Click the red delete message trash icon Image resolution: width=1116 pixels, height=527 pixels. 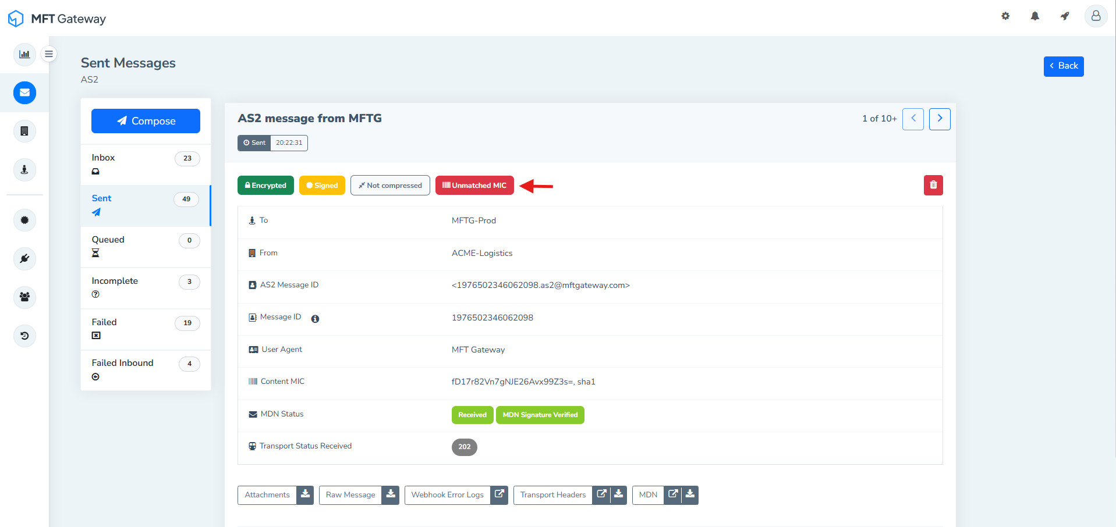click(933, 185)
